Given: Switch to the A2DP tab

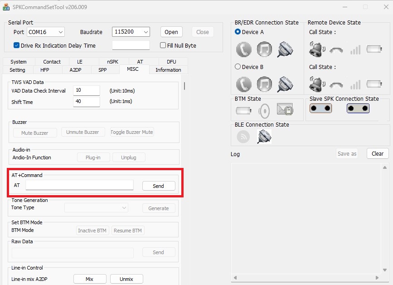Looking at the screenshot, I should (x=75, y=70).
